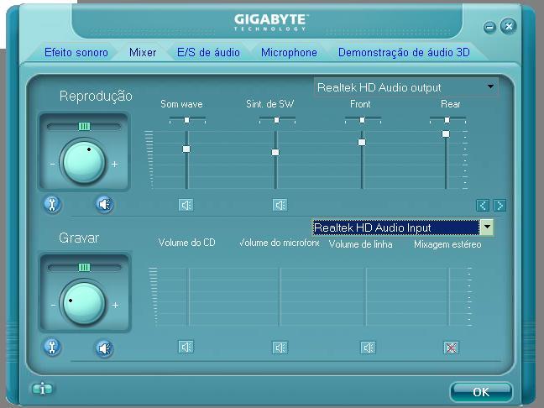Switch to the Efeito sonoro tab
544x408 pixels.
coord(76,52)
